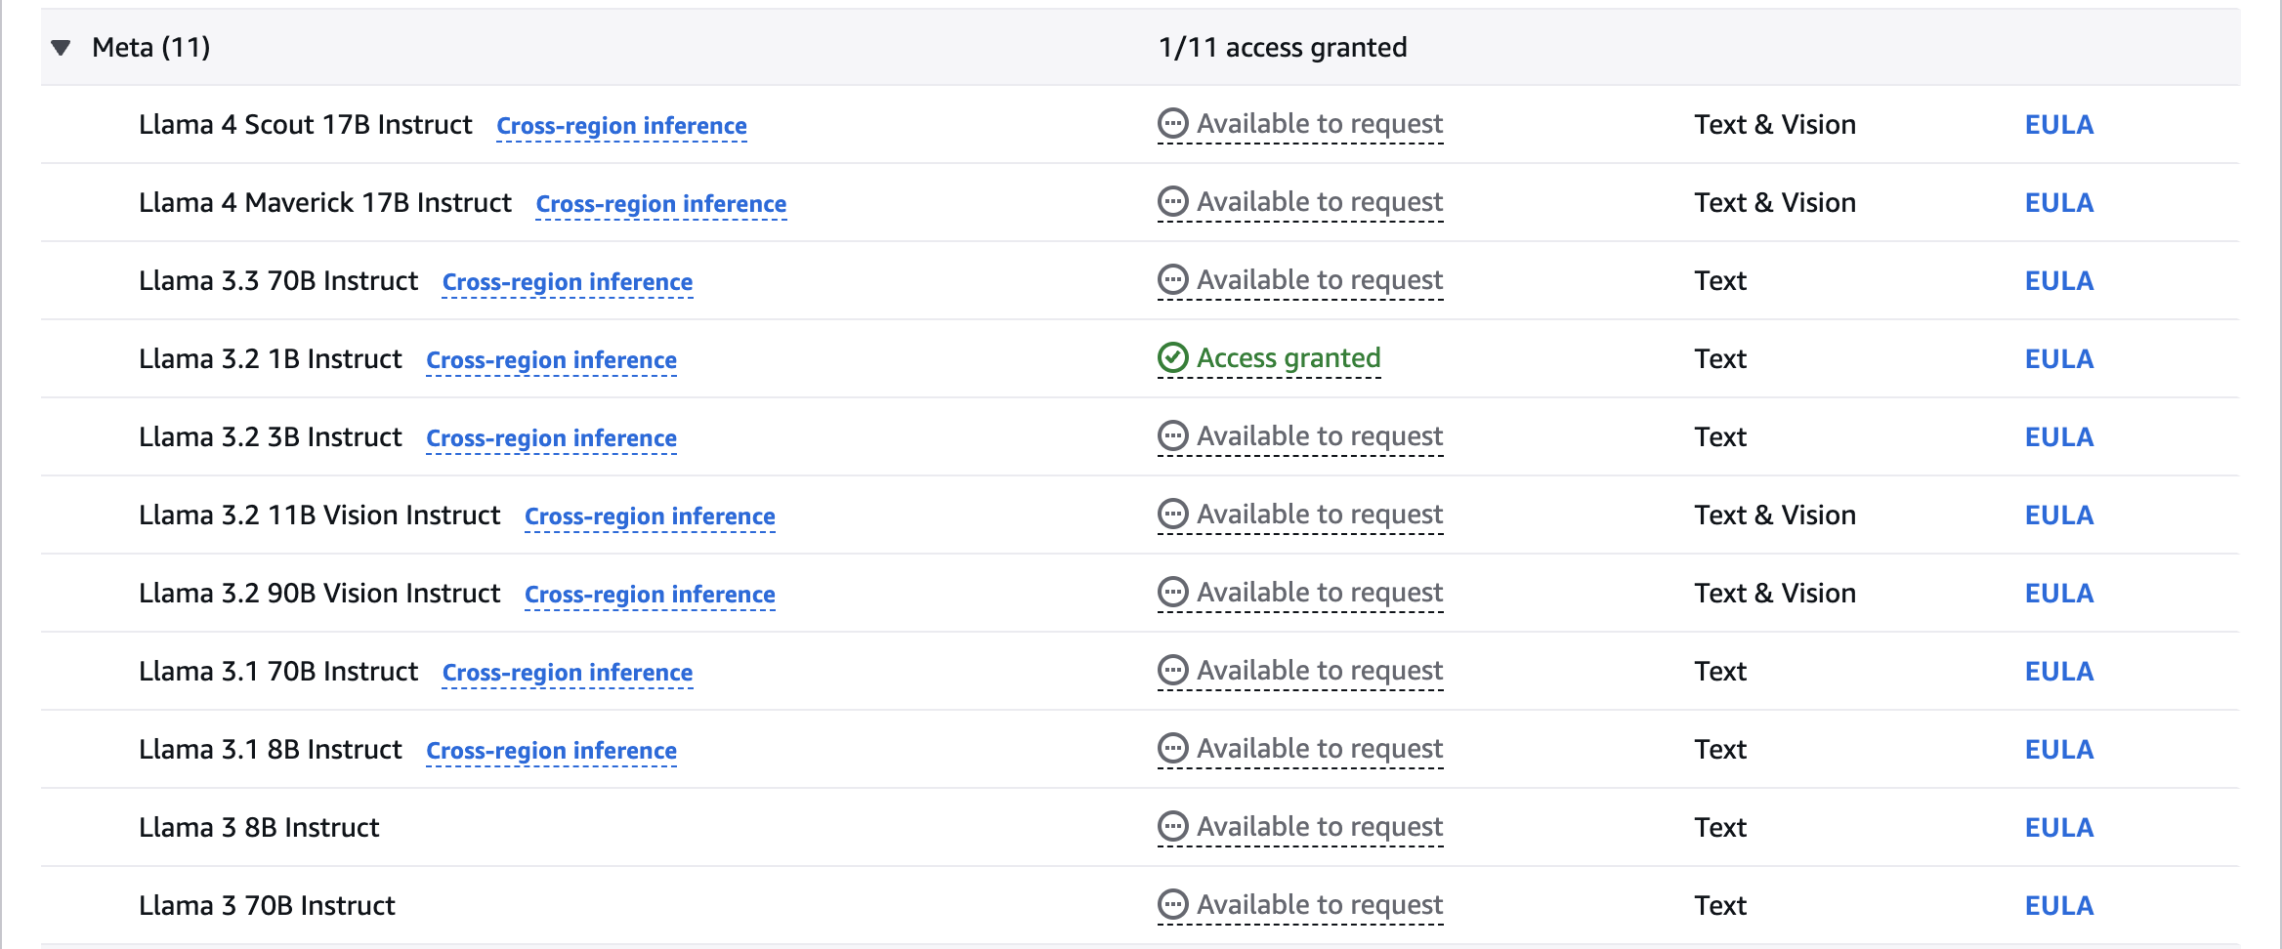Click Text & Vision modality for Llama 3.2 90B Vision
Image resolution: width=2282 pixels, height=949 pixels.
click(x=1775, y=594)
